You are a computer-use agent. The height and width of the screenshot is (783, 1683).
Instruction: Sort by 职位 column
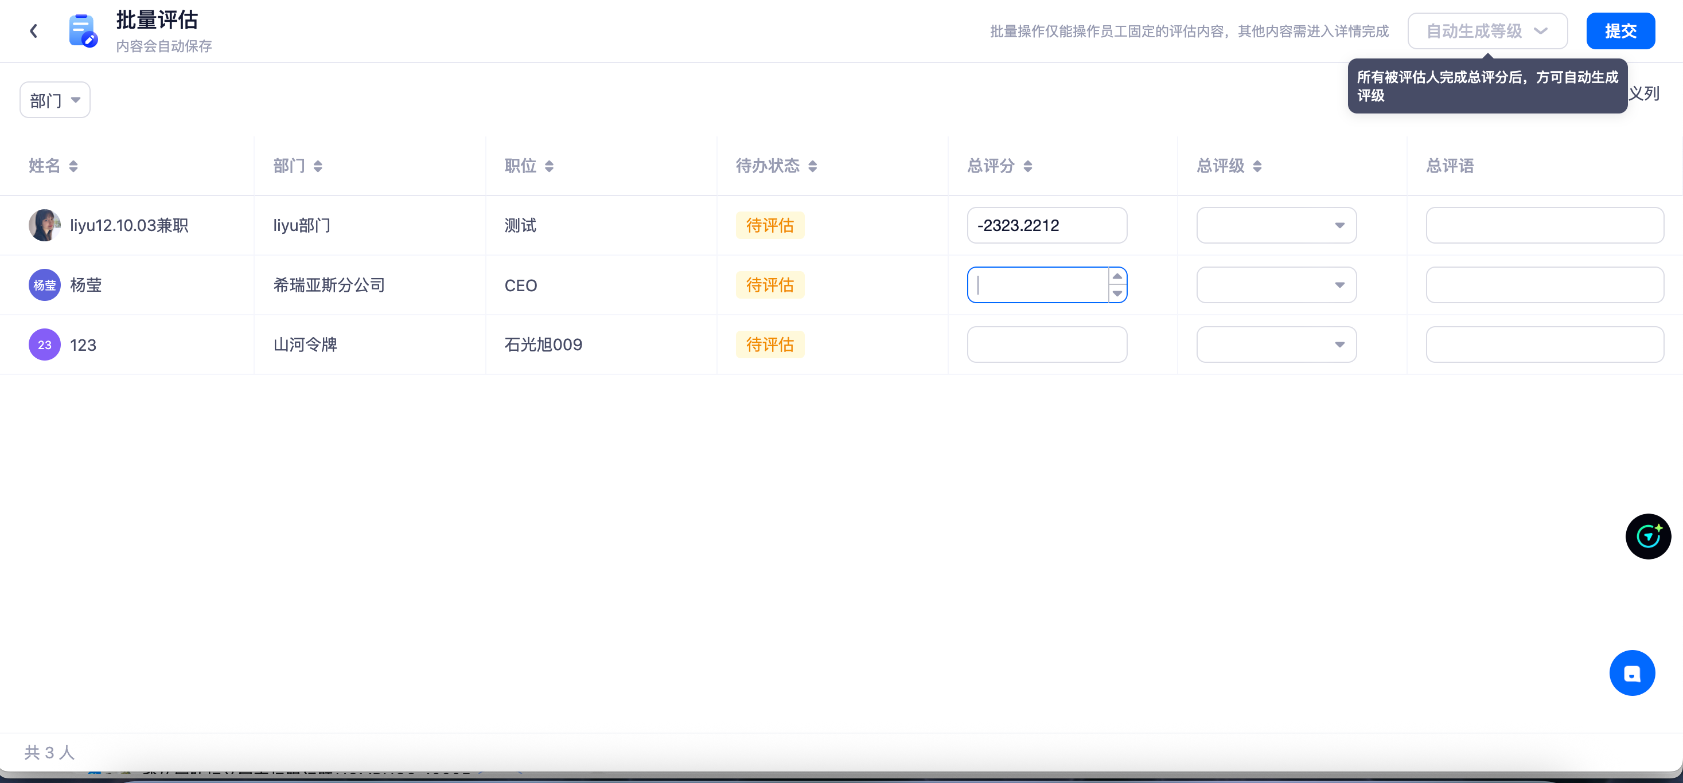click(x=549, y=166)
